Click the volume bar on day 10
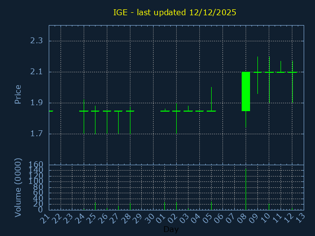 pos(269,206)
